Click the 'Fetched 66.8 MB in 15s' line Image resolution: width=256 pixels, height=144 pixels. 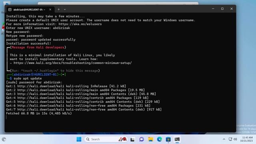tap(39, 113)
